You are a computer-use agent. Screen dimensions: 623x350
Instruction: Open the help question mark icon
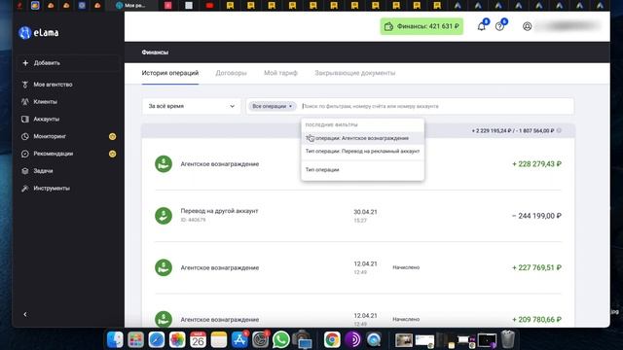[x=499, y=26]
